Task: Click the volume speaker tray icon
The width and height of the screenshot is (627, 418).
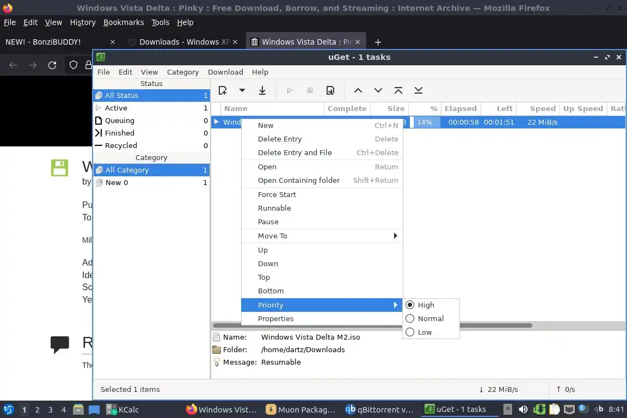Action: pos(523,410)
